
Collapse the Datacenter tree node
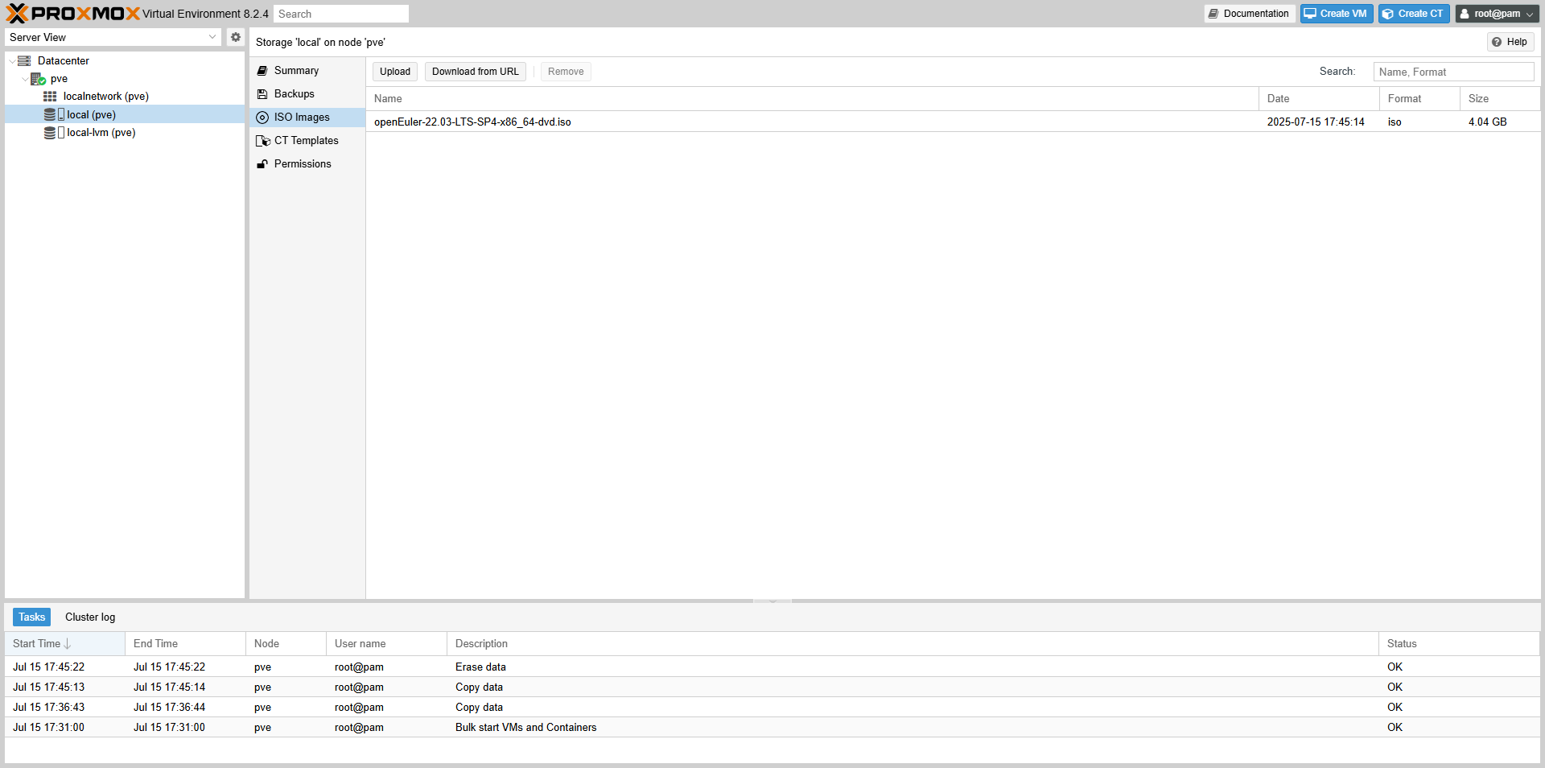pyautogui.click(x=11, y=61)
